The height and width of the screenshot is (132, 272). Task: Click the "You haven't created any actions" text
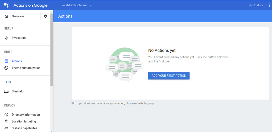pos(188,59)
